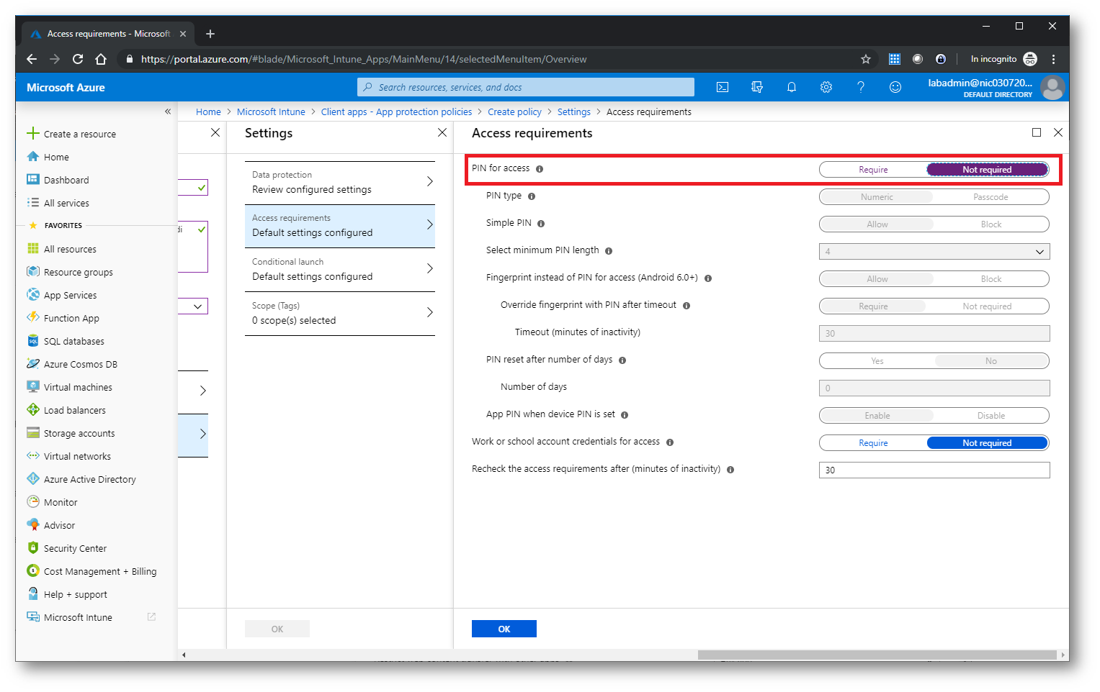Bookmark this page with the star icon

pyautogui.click(x=866, y=59)
